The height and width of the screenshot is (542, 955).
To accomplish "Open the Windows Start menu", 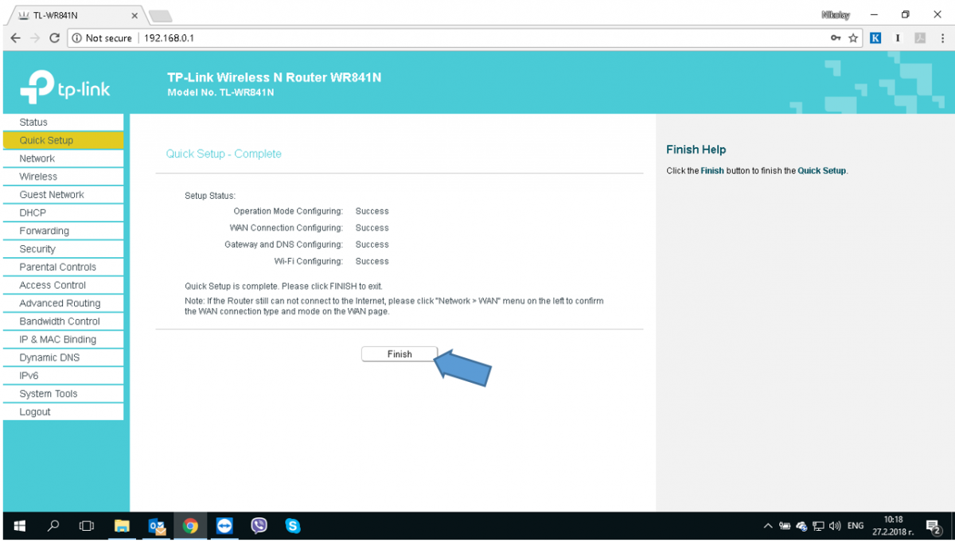I will (20, 526).
